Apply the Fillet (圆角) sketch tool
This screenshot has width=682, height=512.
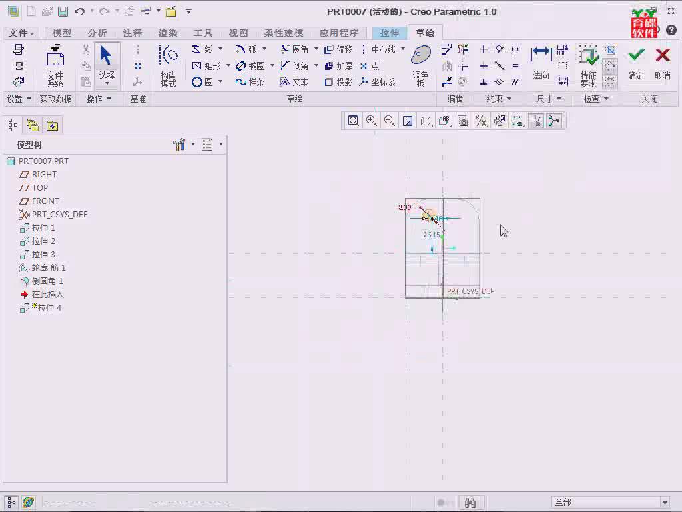click(x=294, y=49)
